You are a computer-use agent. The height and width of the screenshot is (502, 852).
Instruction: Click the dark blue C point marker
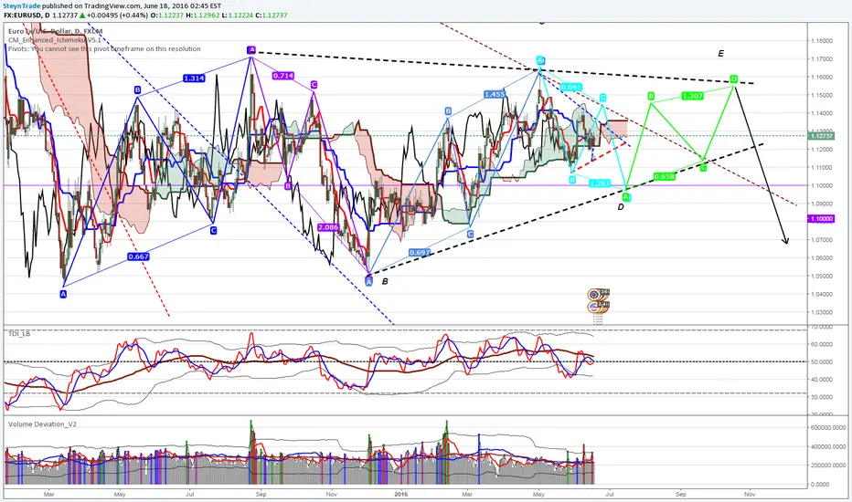[213, 231]
